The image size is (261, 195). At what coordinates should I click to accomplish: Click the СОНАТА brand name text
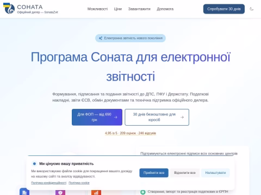click(30, 7)
